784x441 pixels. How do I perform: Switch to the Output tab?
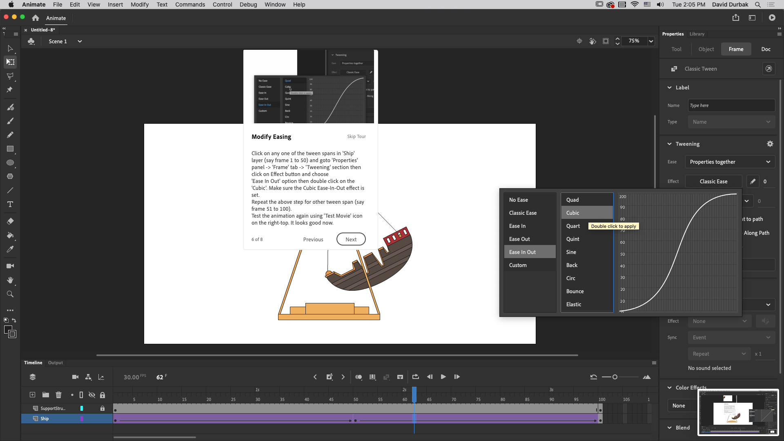[56, 363]
